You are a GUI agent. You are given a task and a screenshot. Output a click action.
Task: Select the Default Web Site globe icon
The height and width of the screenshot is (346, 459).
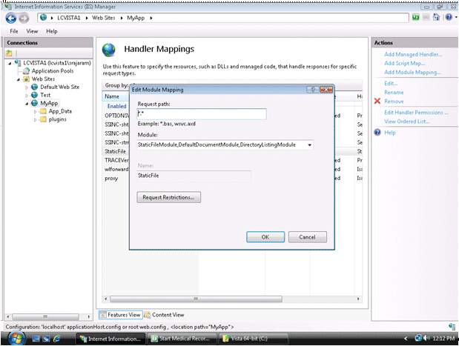point(34,87)
